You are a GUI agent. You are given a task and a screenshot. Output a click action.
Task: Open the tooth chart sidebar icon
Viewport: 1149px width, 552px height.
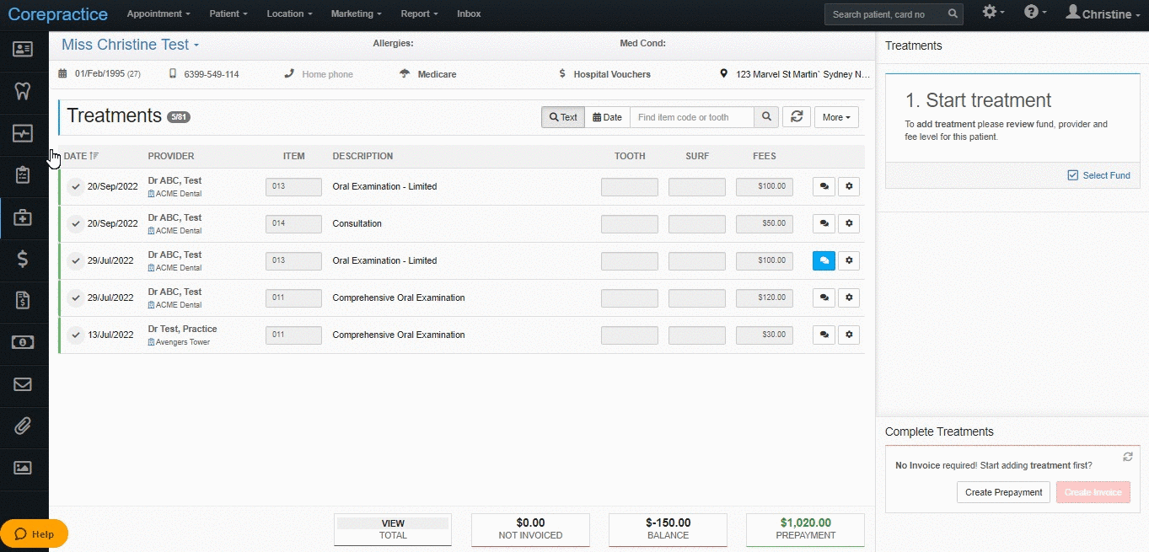click(x=23, y=91)
